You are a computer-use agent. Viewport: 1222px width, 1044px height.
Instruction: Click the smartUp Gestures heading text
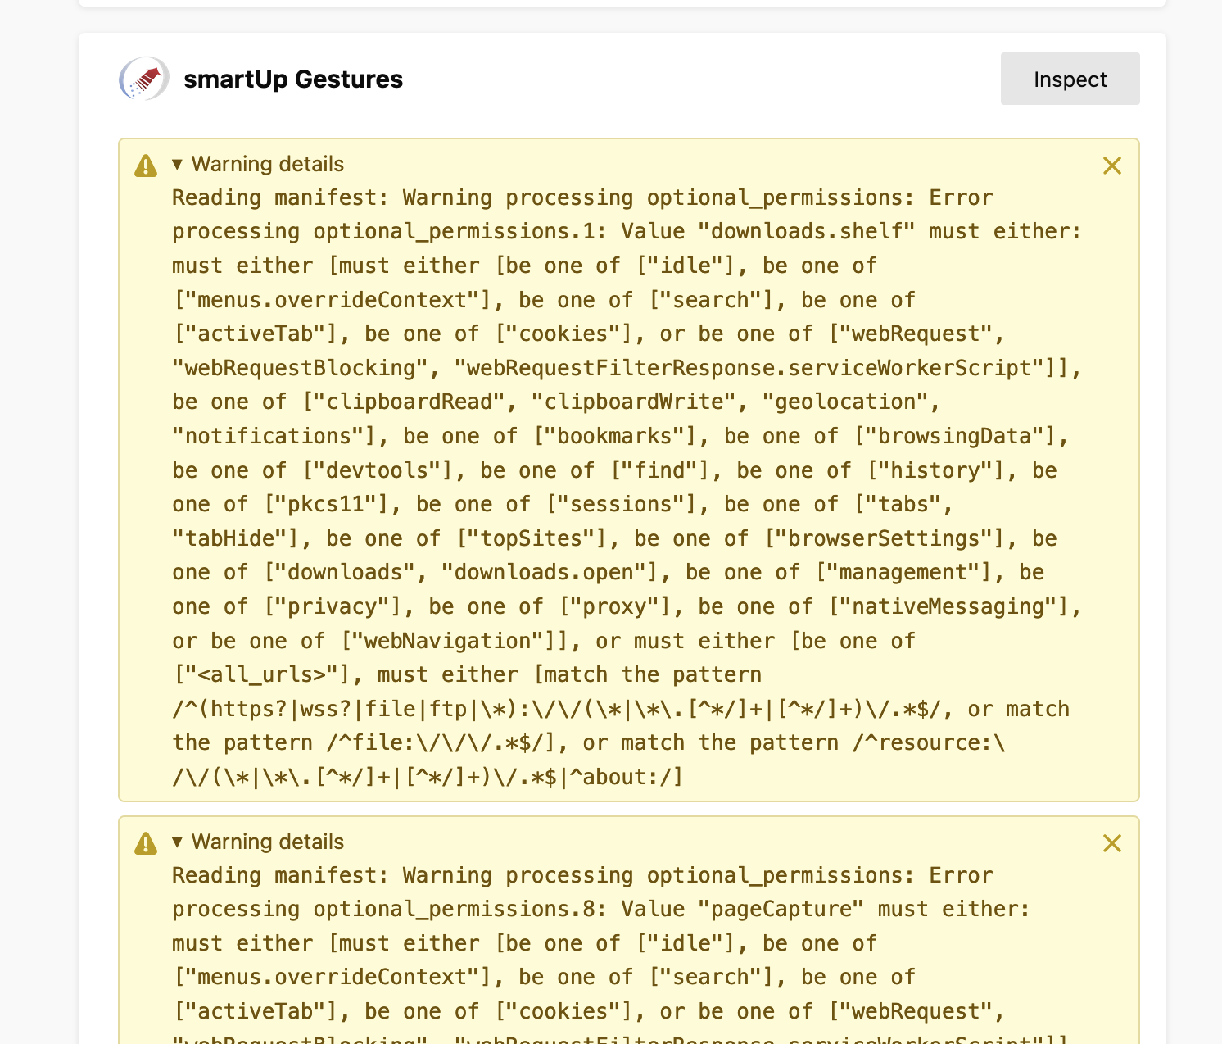[x=292, y=79]
